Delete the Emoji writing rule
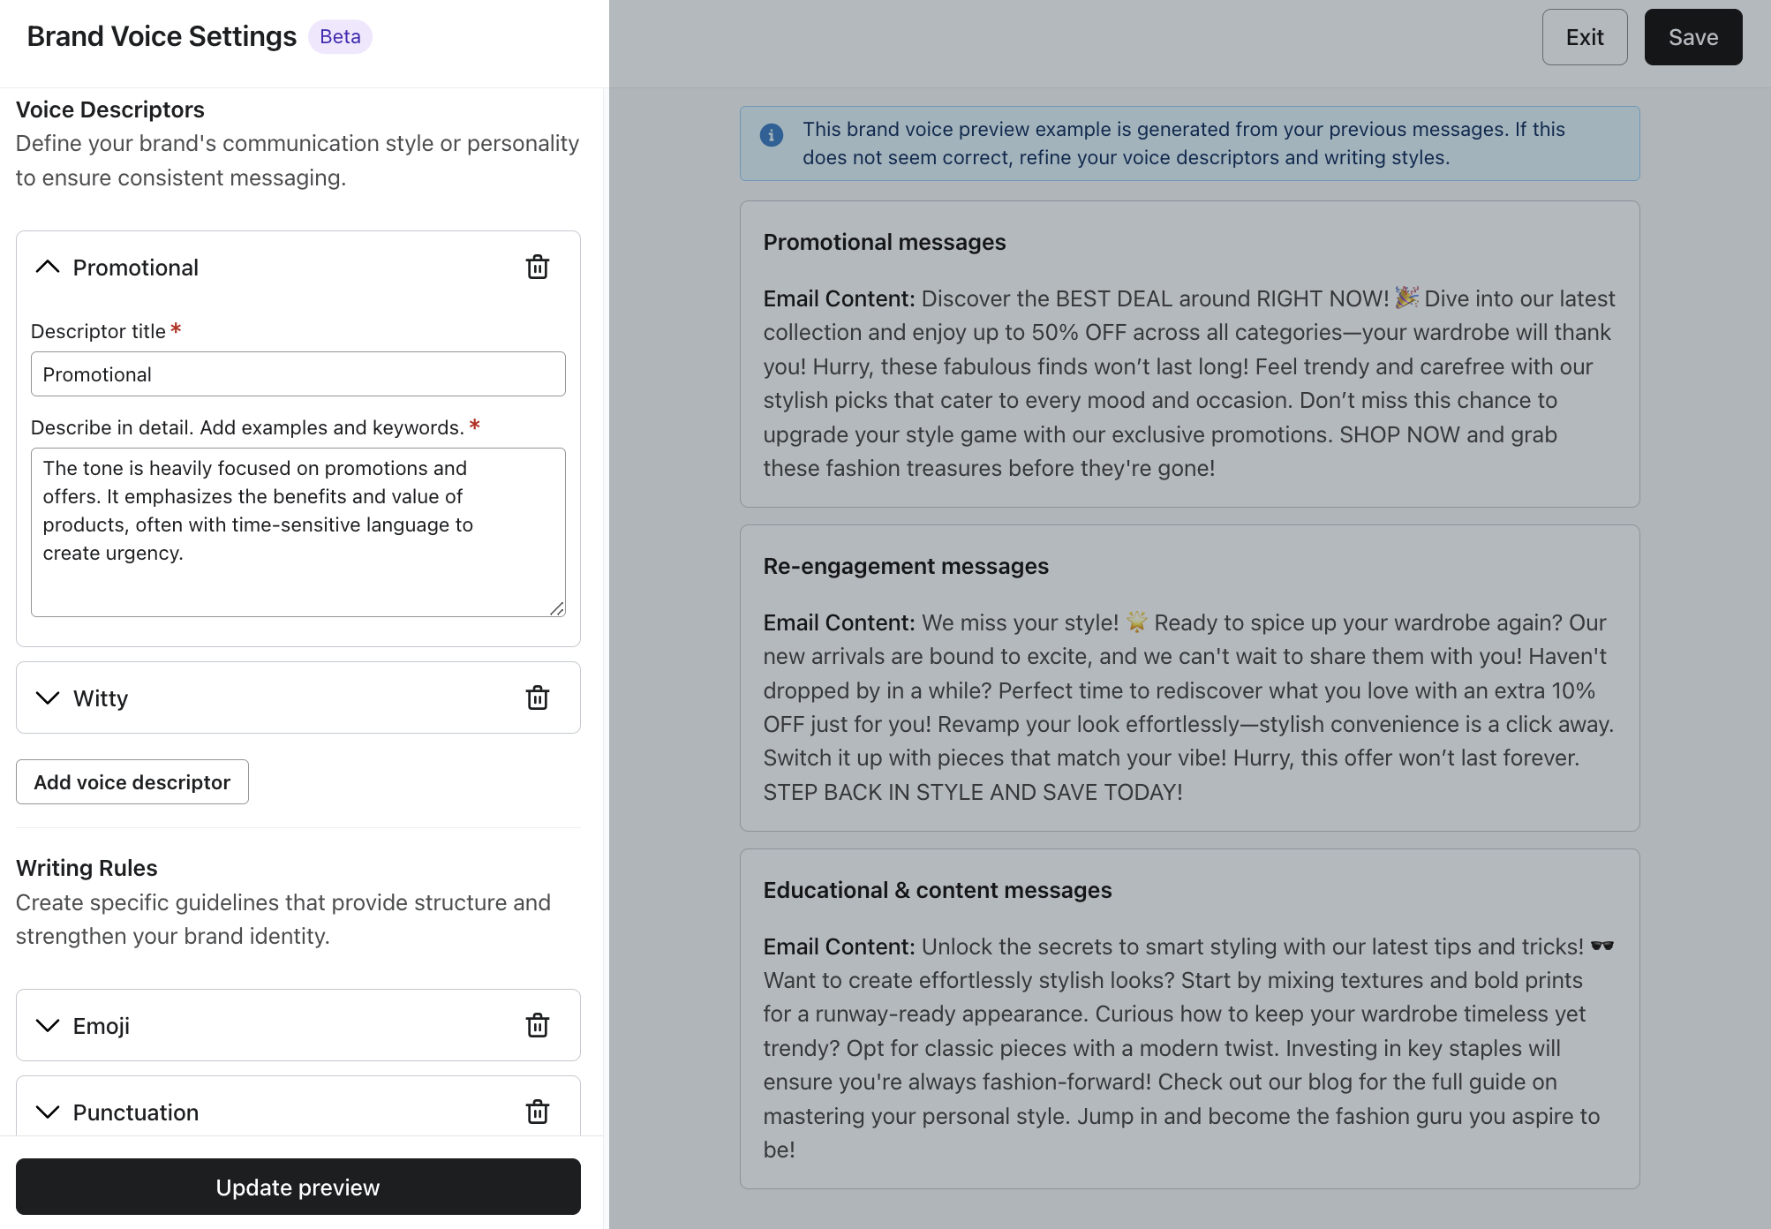 (x=538, y=1026)
